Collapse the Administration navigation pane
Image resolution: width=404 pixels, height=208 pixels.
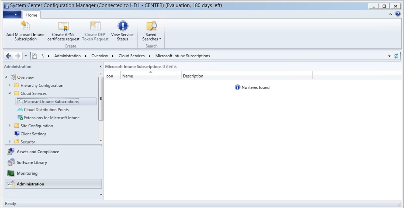101,66
